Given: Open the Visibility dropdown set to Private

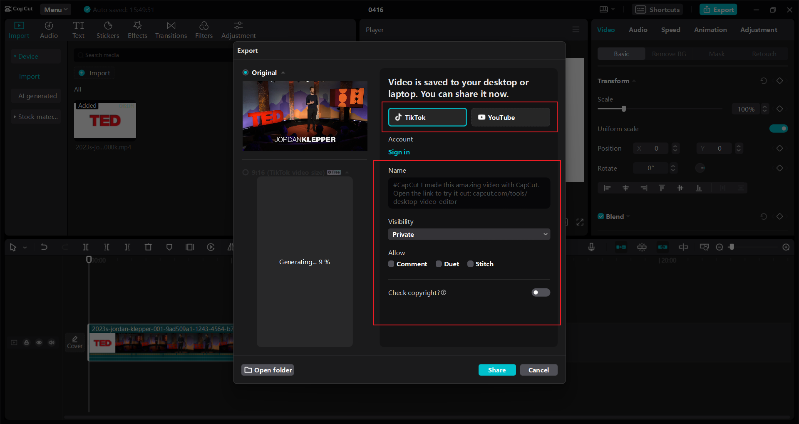Looking at the screenshot, I should (x=469, y=234).
